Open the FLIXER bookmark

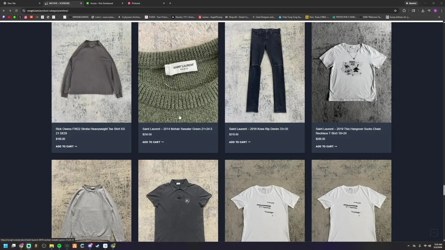coord(156,17)
